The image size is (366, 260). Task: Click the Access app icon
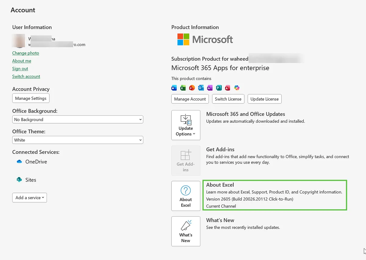click(228, 88)
